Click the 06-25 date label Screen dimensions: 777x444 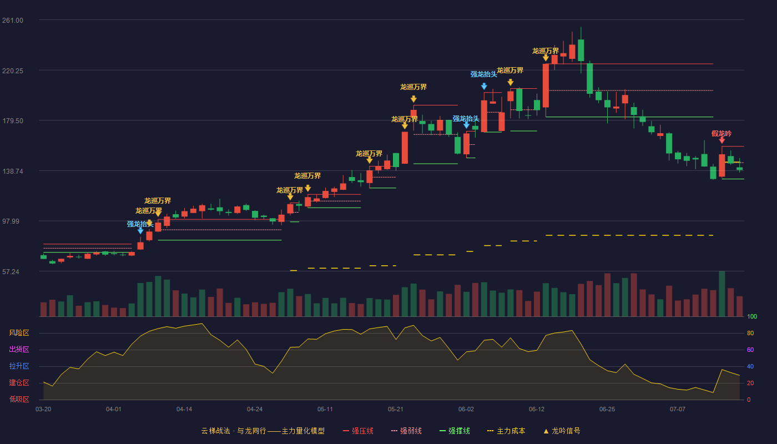pyautogui.click(x=607, y=409)
